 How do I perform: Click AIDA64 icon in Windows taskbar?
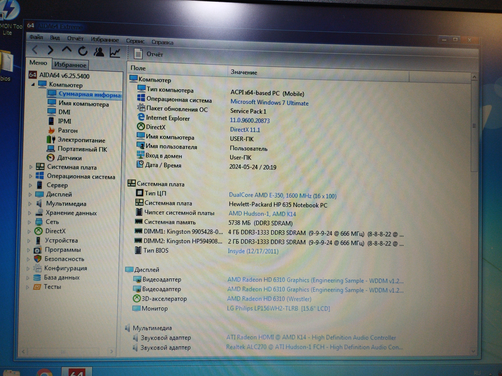click(x=77, y=372)
